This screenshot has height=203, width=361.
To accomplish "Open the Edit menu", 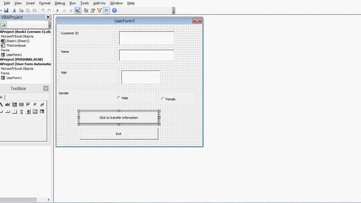I will pyautogui.click(x=7, y=3).
